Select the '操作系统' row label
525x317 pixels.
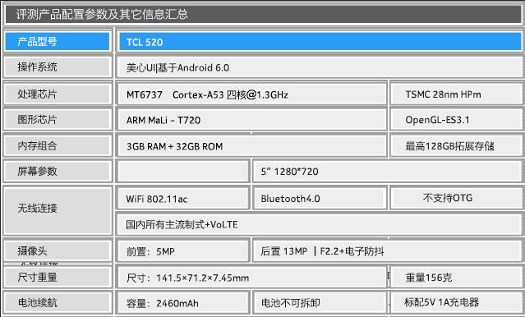(58, 67)
